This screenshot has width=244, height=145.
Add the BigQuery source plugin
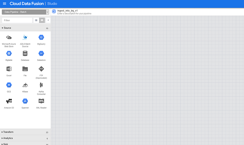tap(41, 40)
